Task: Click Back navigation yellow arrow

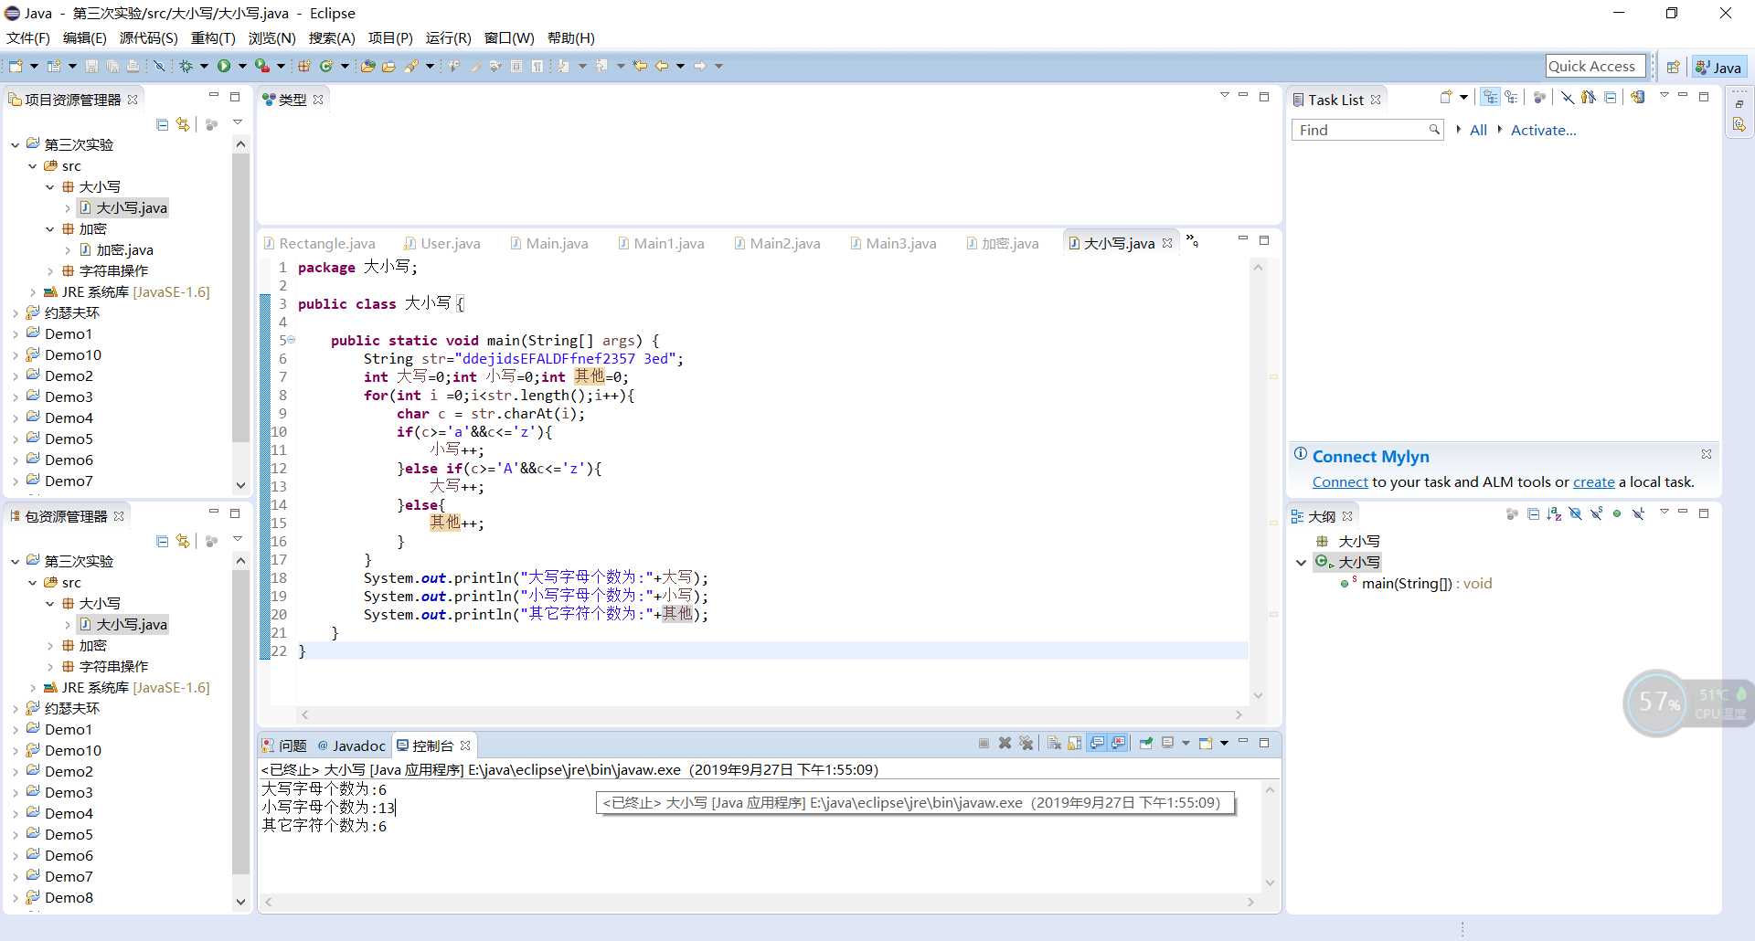Action: 662,66
